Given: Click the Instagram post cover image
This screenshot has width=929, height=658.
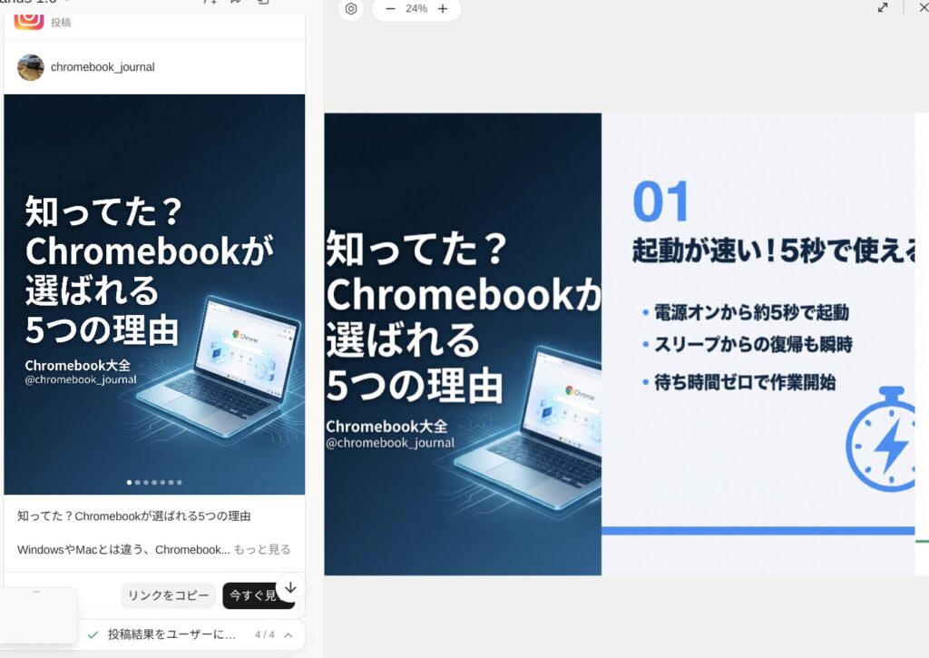Looking at the screenshot, I should [x=154, y=294].
